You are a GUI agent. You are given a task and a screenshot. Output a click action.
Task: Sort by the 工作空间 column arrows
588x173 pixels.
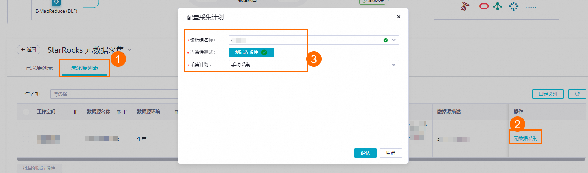pyautogui.click(x=75, y=112)
